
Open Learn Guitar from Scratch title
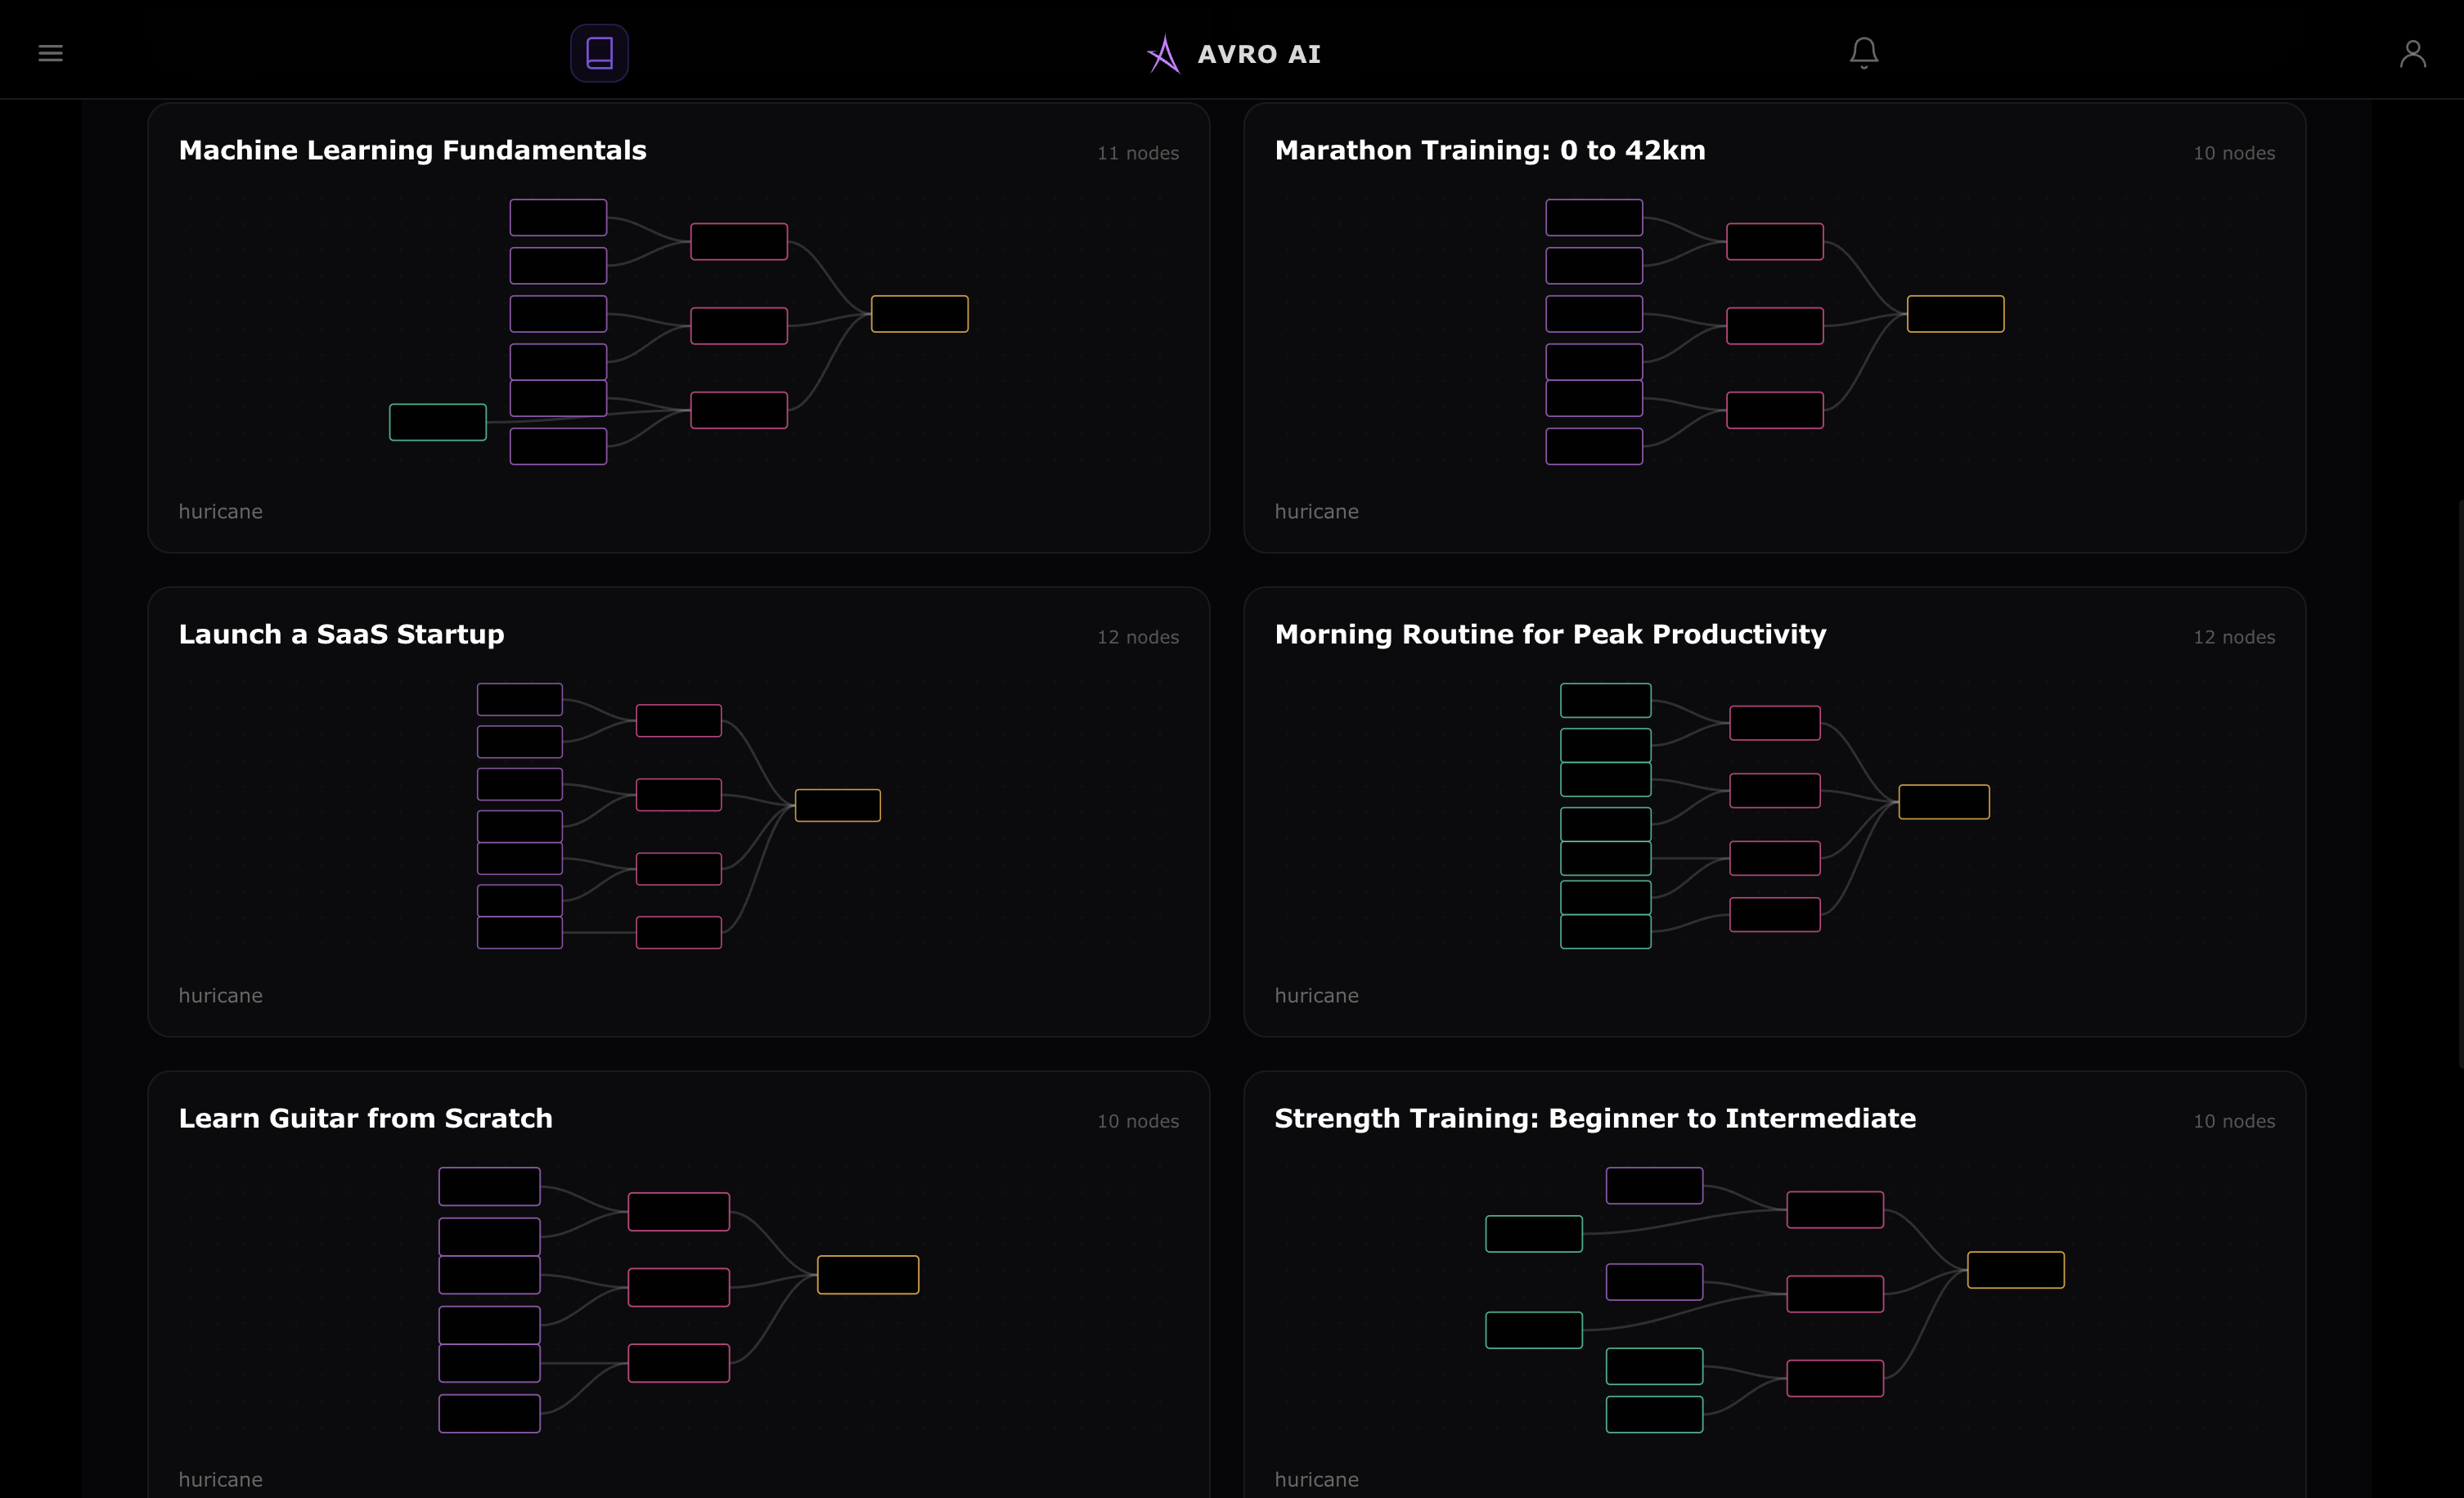[x=365, y=1119]
